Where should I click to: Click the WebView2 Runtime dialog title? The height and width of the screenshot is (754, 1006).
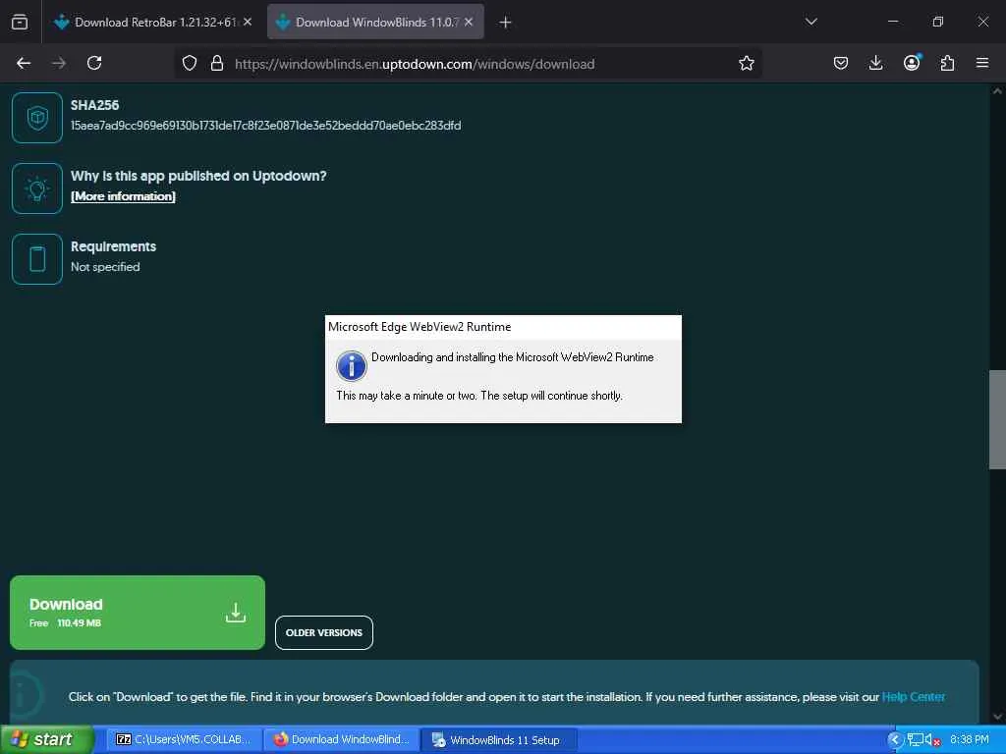click(419, 327)
